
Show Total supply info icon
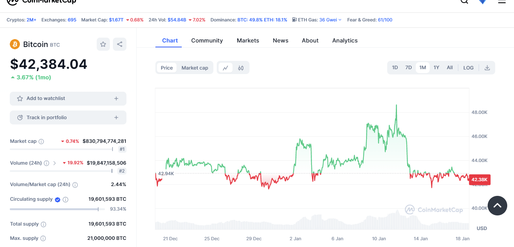coord(43,224)
